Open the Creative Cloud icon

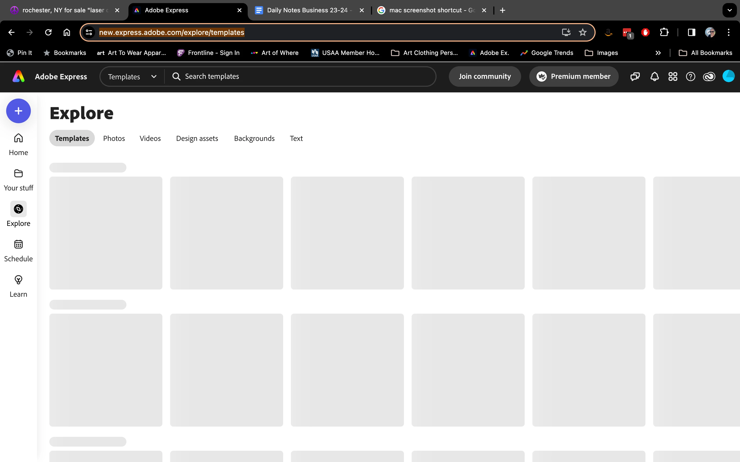tap(709, 76)
